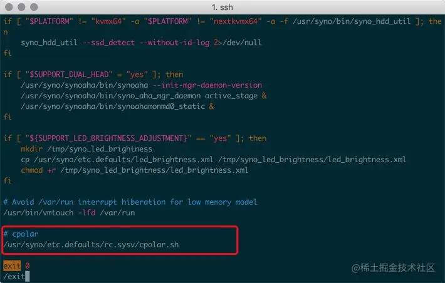Click the 'cp /usr/syno/etc.defaults/led_brightness.xml' line
The width and height of the screenshot is (445, 283).
tap(213, 160)
